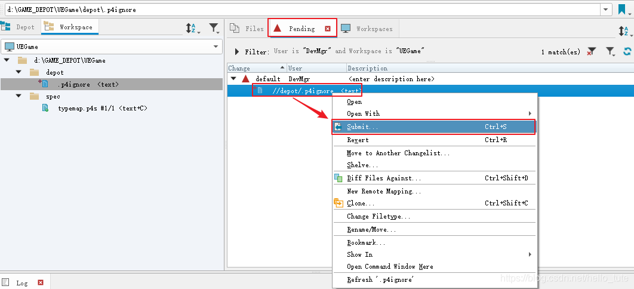Select d:\GAME_DEPOT\UEGame root folder
634x289 pixels.
[x=69, y=61]
